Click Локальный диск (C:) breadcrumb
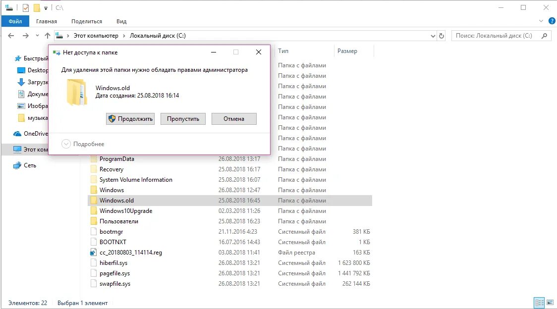Viewport: 557px width, 309px height. (x=158, y=36)
